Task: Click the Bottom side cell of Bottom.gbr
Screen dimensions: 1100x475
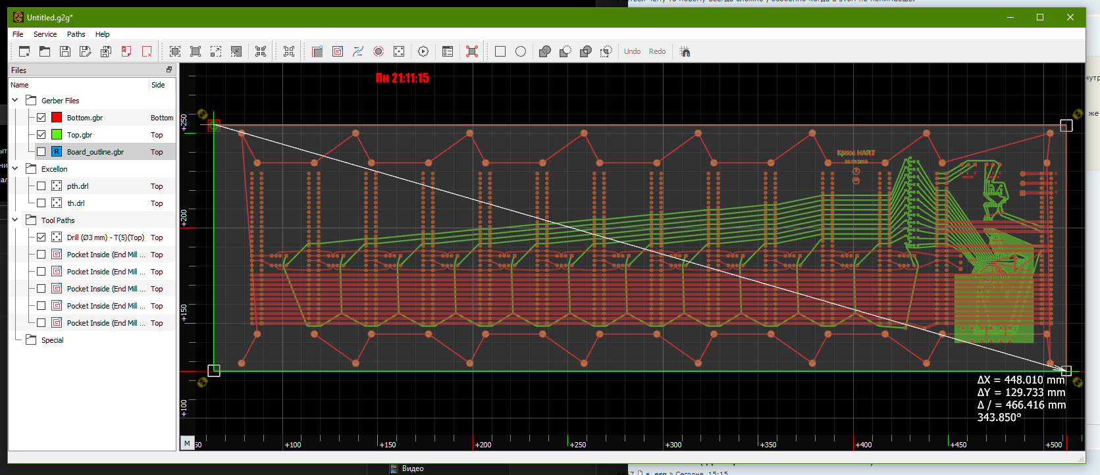Action: coord(162,118)
